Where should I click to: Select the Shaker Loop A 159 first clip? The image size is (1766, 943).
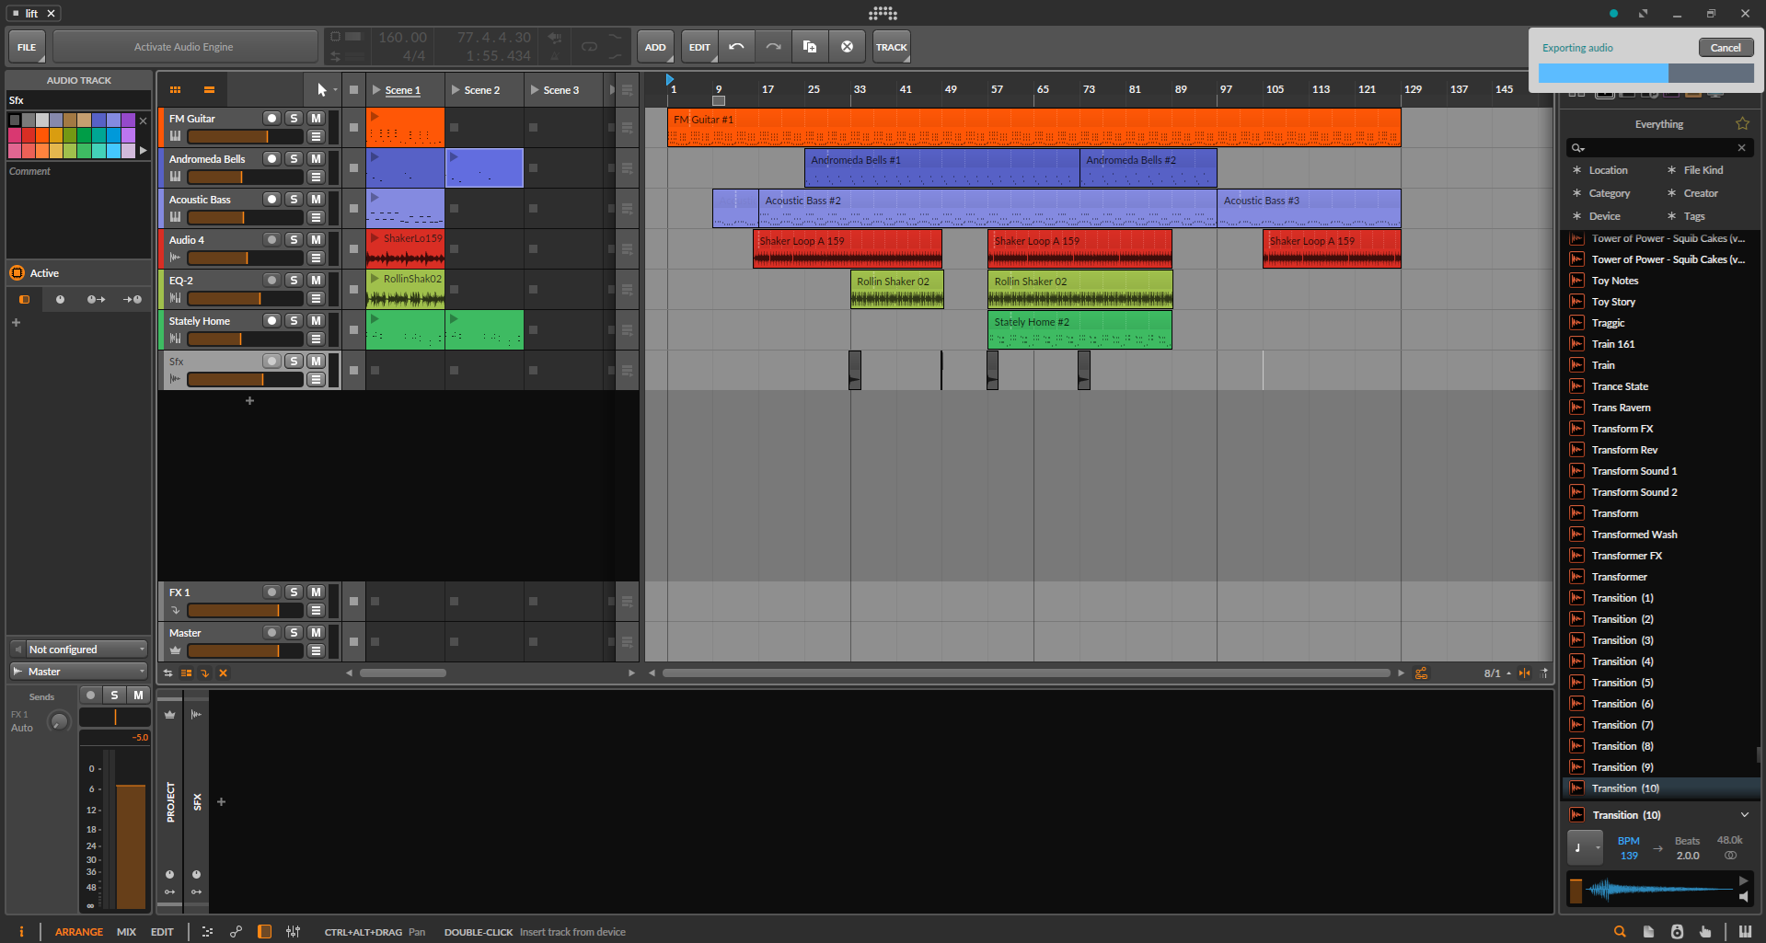(x=847, y=249)
